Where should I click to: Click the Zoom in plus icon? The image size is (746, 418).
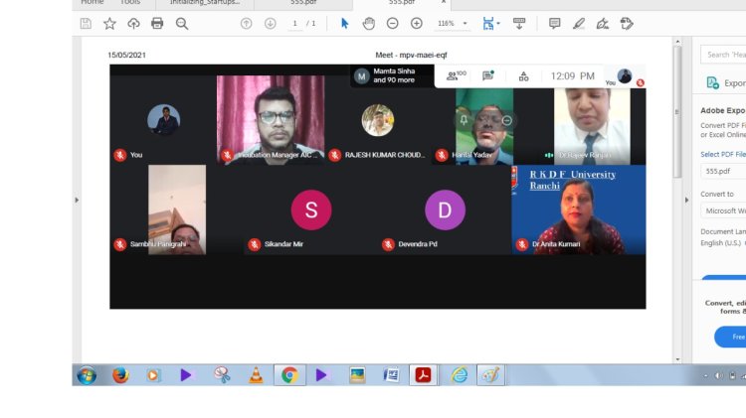point(417,23)
